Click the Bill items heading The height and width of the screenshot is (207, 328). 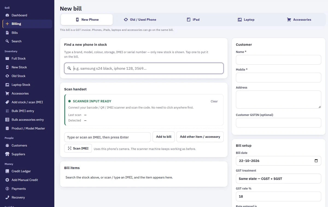(72, 168)
